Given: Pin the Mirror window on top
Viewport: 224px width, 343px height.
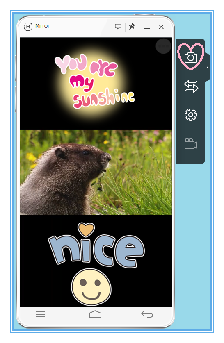Looking at the screenshot, I should click(x=132, y=27).
